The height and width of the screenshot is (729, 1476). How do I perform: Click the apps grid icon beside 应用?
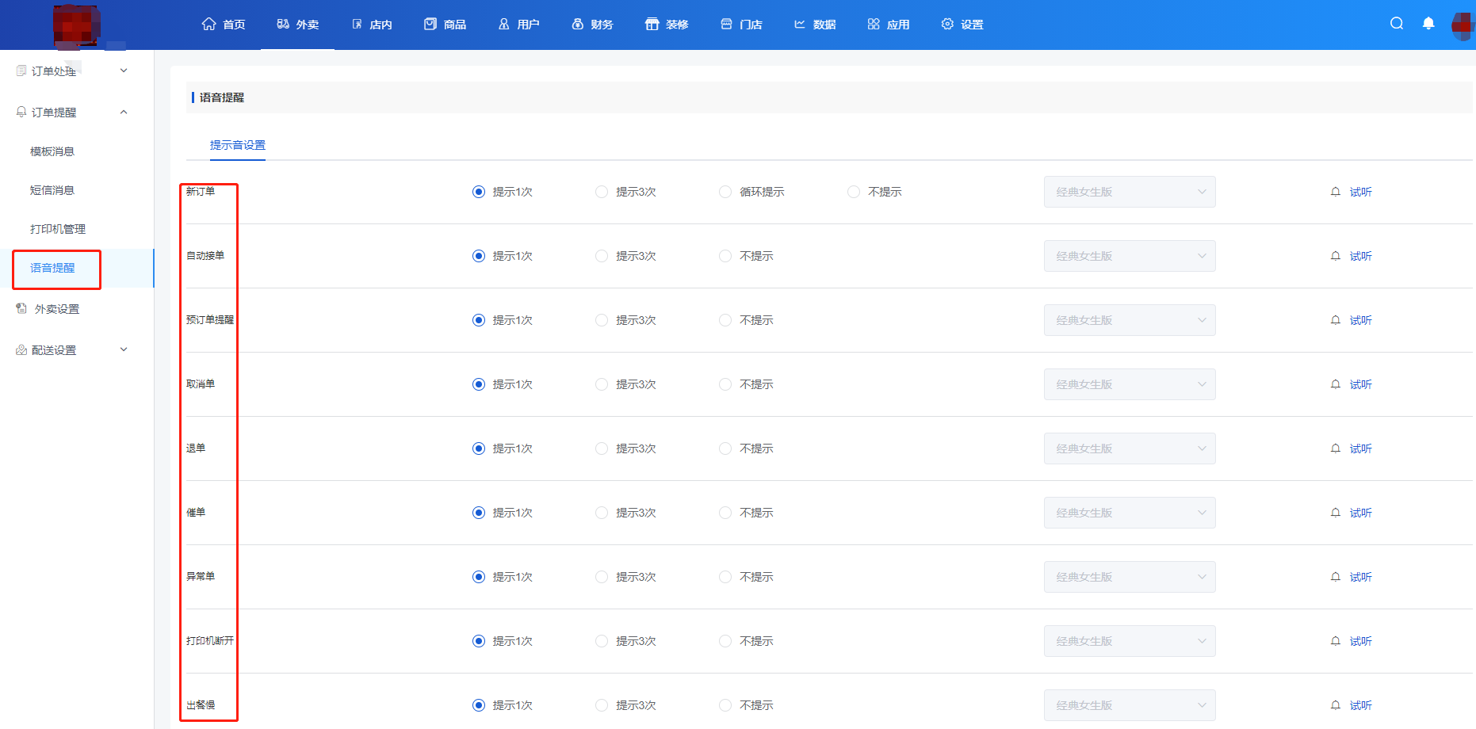(x=874, y=24)
